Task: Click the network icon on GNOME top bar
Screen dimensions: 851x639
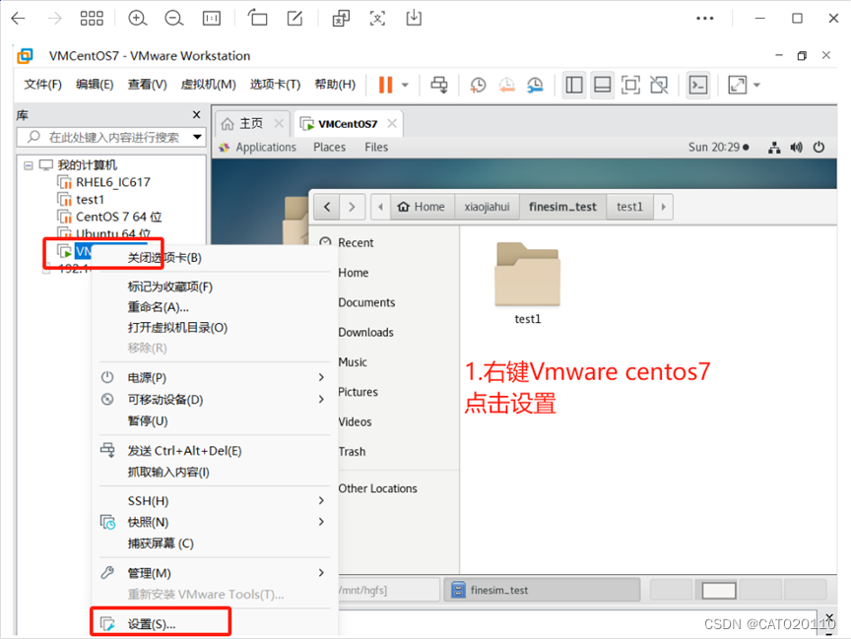Action: pos(774,147)
